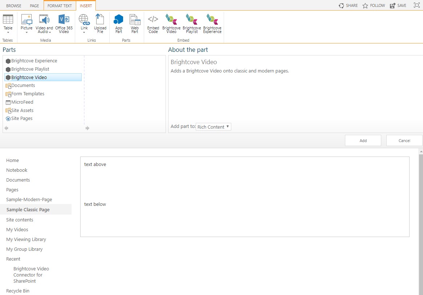Open Site contents in left navigation

[x=20, y=220]
